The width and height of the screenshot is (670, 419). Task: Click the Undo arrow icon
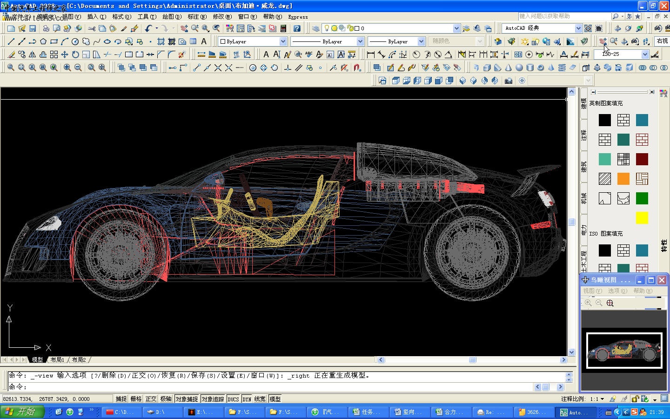(148, 28)
